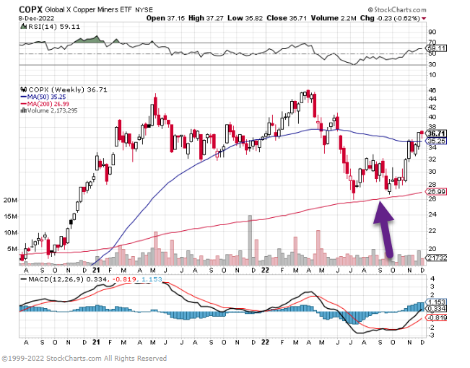Click the 22 year label under price chart
This screenshot has width=470, height=368.
coord(265,270)
